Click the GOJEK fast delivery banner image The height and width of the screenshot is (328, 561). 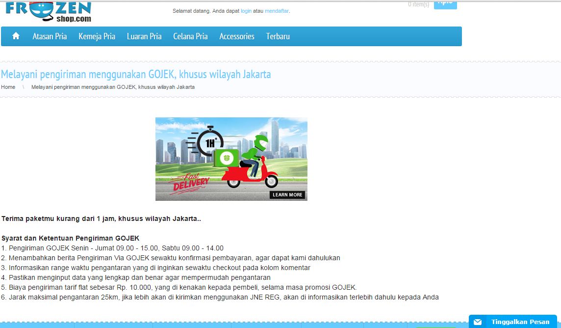(x=231, y=159)
